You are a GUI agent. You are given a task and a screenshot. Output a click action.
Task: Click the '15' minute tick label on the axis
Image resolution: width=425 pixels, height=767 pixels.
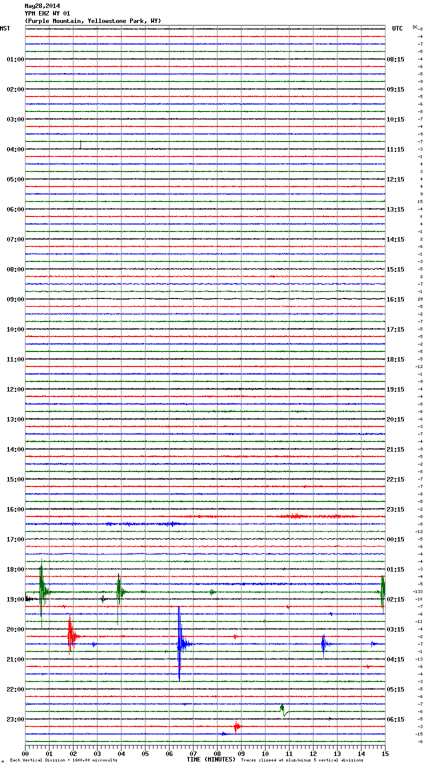[x=385, y=754]
